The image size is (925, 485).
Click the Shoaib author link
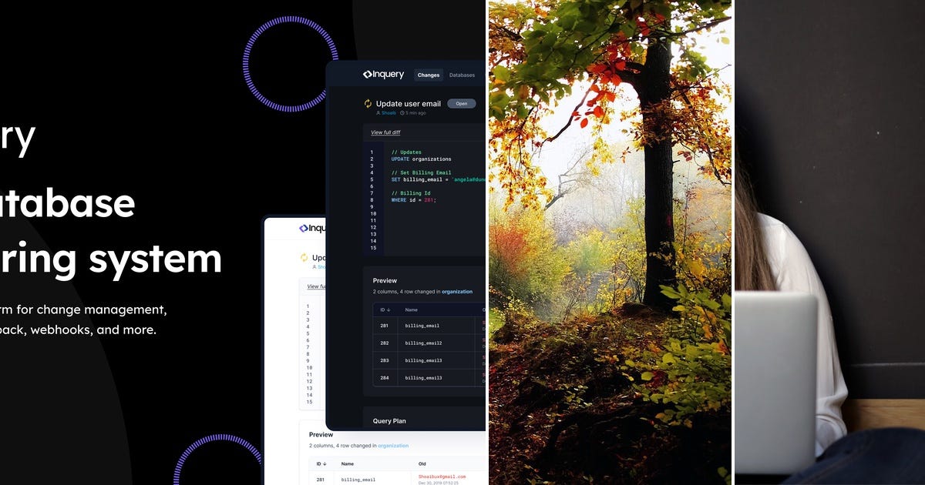pos(388,113)
